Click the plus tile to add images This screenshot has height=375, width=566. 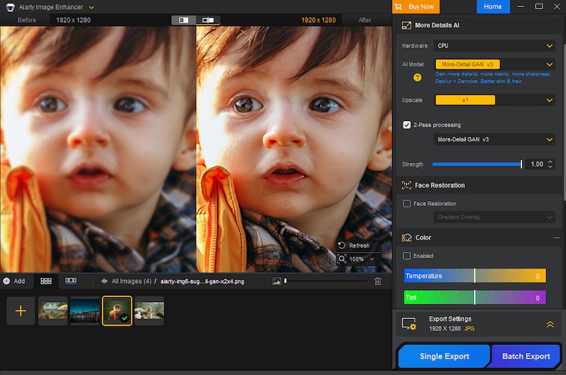[21, 311]
